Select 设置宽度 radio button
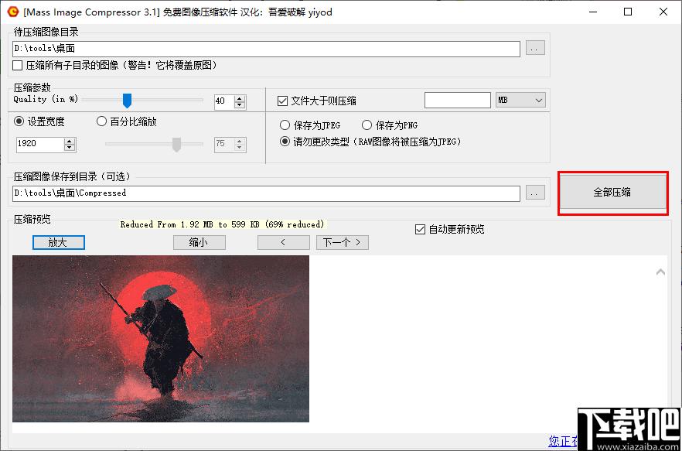 [19, 121]
